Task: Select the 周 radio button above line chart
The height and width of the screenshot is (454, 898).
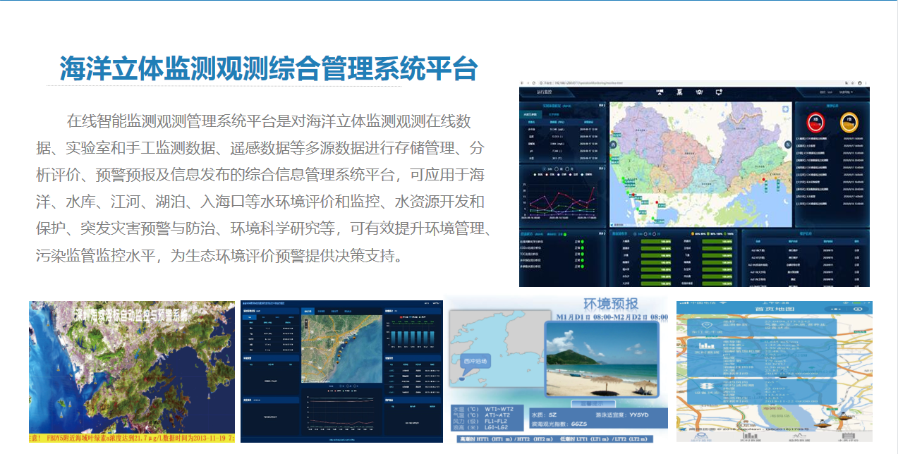Action: coord(557,168)
